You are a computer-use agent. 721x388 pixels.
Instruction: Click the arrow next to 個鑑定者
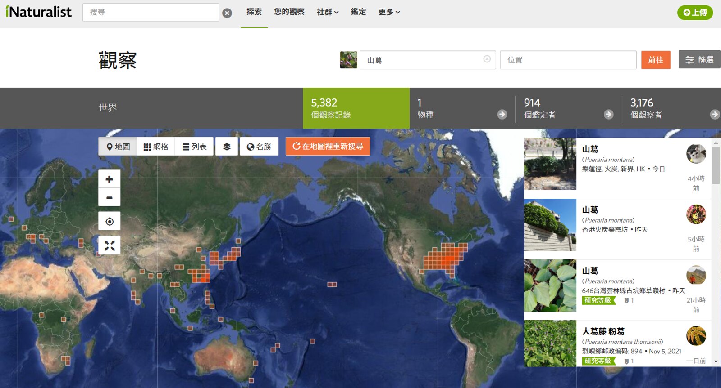coord(608,115)
